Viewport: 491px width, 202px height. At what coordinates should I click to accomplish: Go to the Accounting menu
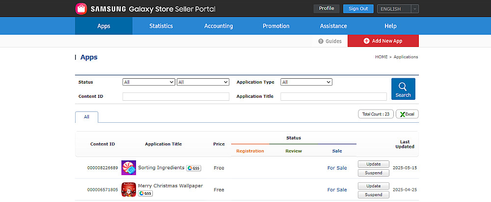[218, 26]
